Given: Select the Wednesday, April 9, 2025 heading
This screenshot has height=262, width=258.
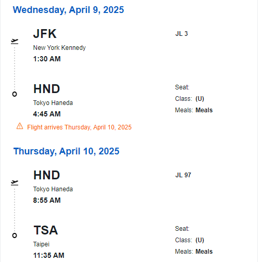Looking at the screenshot, I should click(x=69, y=10).
